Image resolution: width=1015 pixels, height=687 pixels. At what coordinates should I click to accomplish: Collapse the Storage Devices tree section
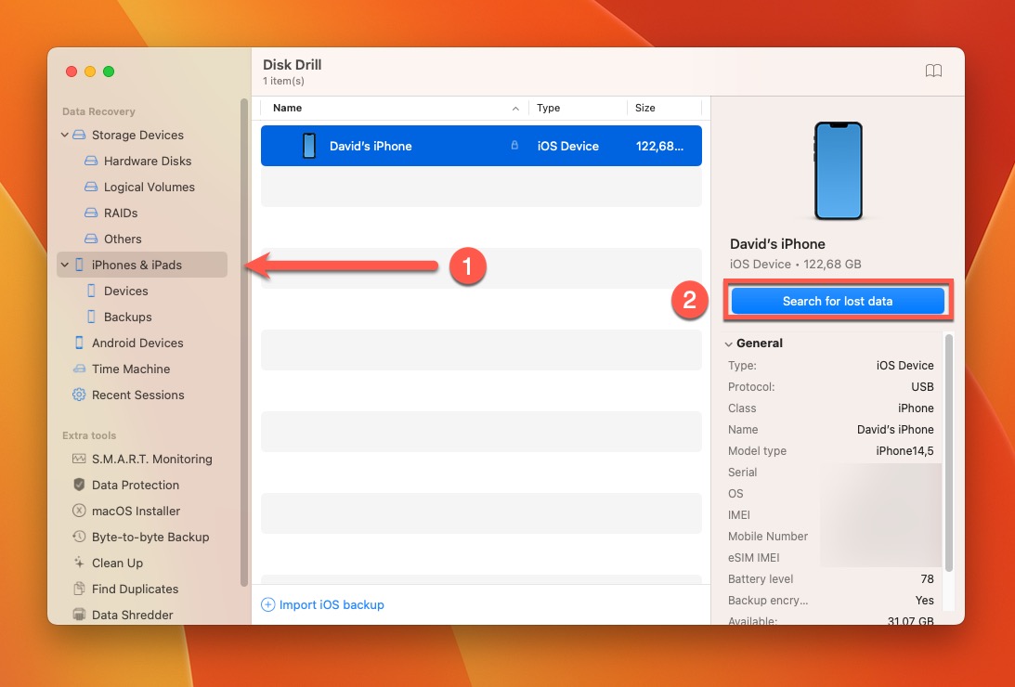click(65, 136)
